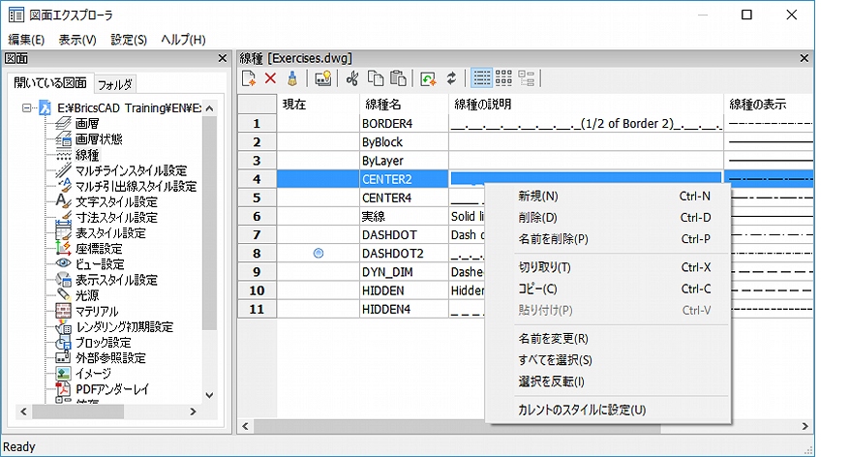Screen dimensions: 850x457
Task: Click the regenerate icon with green arrow
Action: click(x=428, y=78)
